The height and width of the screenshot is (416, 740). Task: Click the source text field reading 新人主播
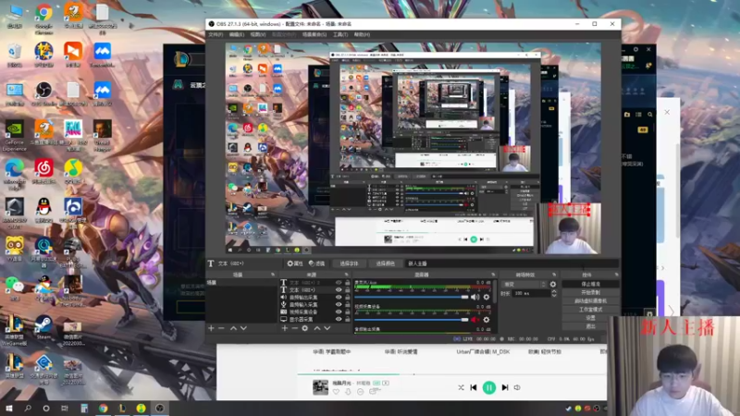coord(512,263)
